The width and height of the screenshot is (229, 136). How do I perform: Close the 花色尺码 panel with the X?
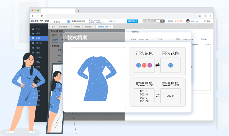pos(128,32)
